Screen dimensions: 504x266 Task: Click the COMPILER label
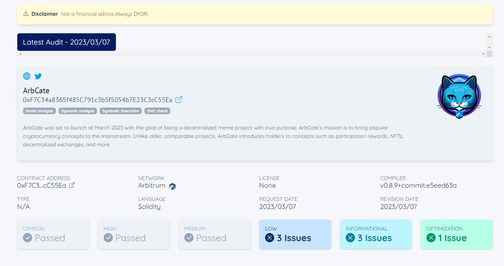393,178
